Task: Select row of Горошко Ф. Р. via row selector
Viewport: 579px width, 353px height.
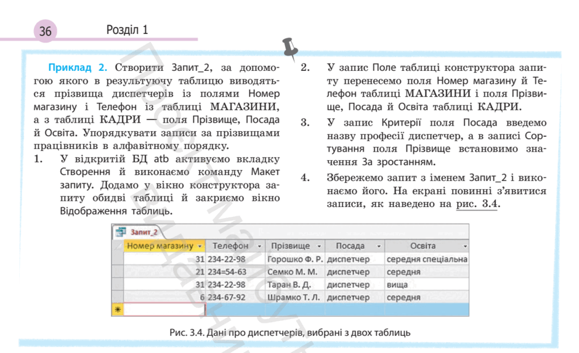Action: 118,259
